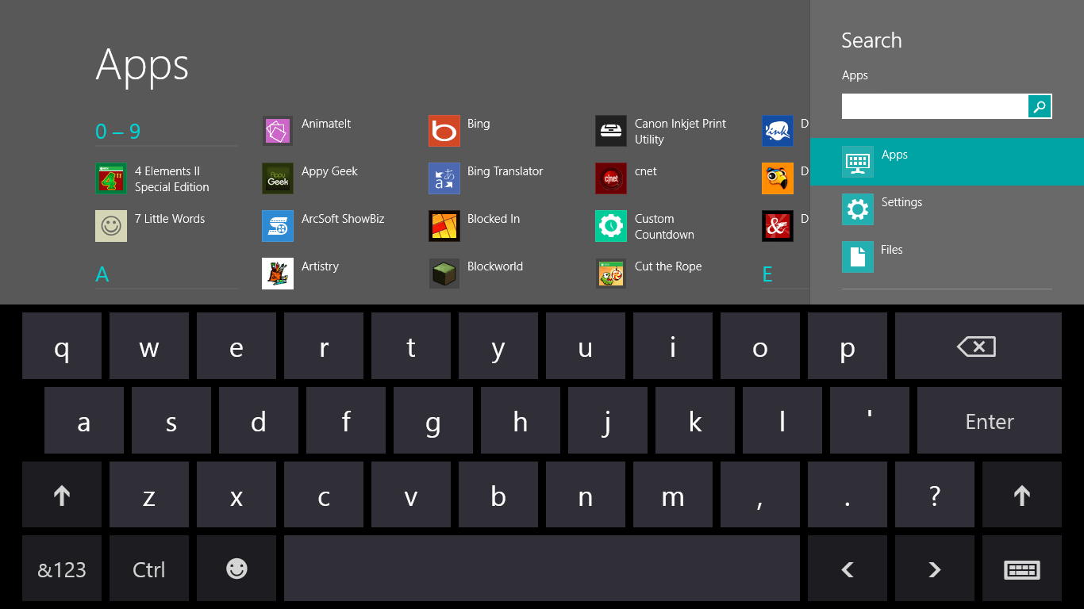Open the Bing Translator icon
The image size is (1084, 609).
click(x=444, y=178)
